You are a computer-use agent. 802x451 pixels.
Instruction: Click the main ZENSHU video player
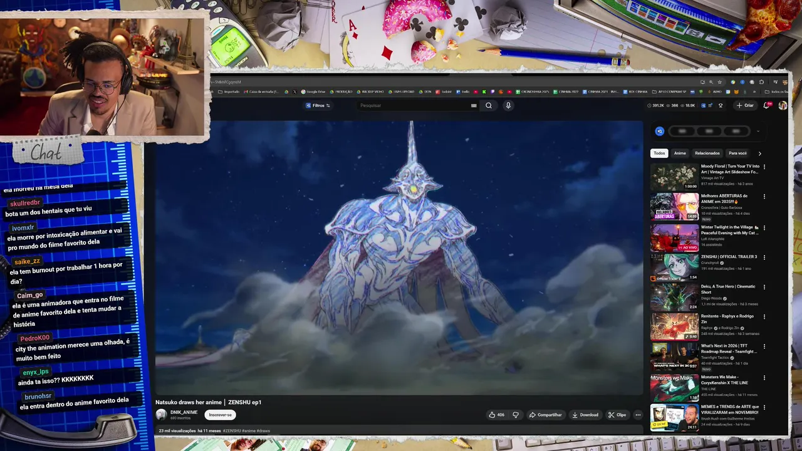399,257
